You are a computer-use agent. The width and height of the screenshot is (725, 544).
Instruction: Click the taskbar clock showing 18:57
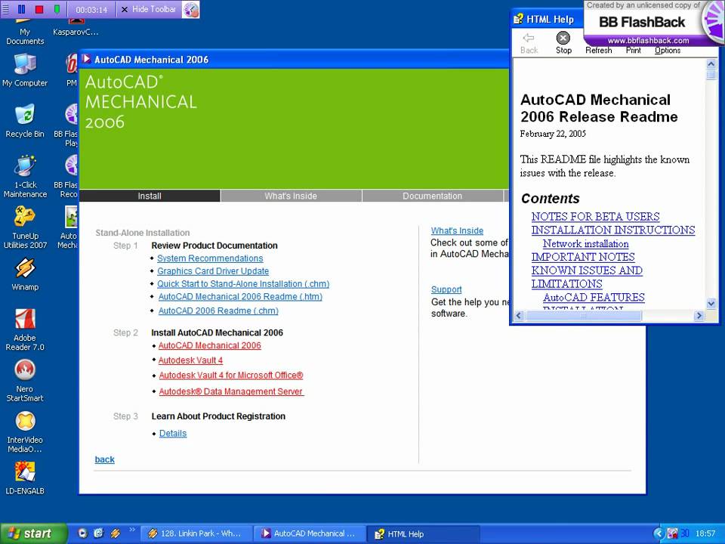coord(705,533)
